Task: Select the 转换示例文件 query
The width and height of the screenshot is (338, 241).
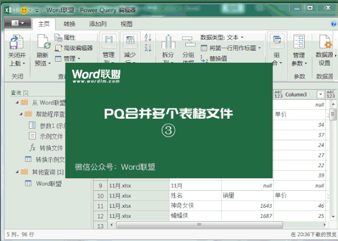Action: coord(45,159)
